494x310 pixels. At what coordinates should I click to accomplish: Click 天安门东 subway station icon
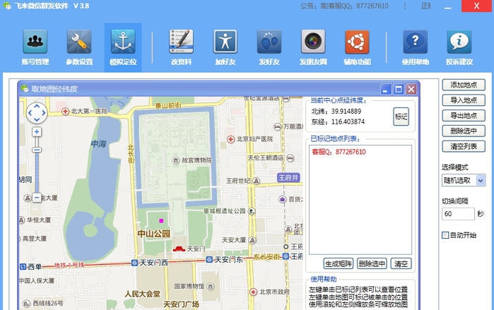(209, 260)
